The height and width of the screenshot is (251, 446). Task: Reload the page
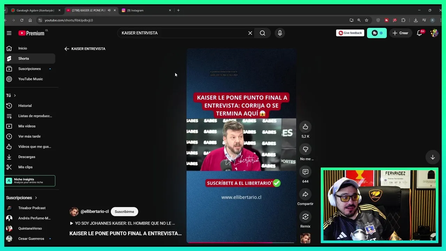pyautogui.click(x=22, y=20)
